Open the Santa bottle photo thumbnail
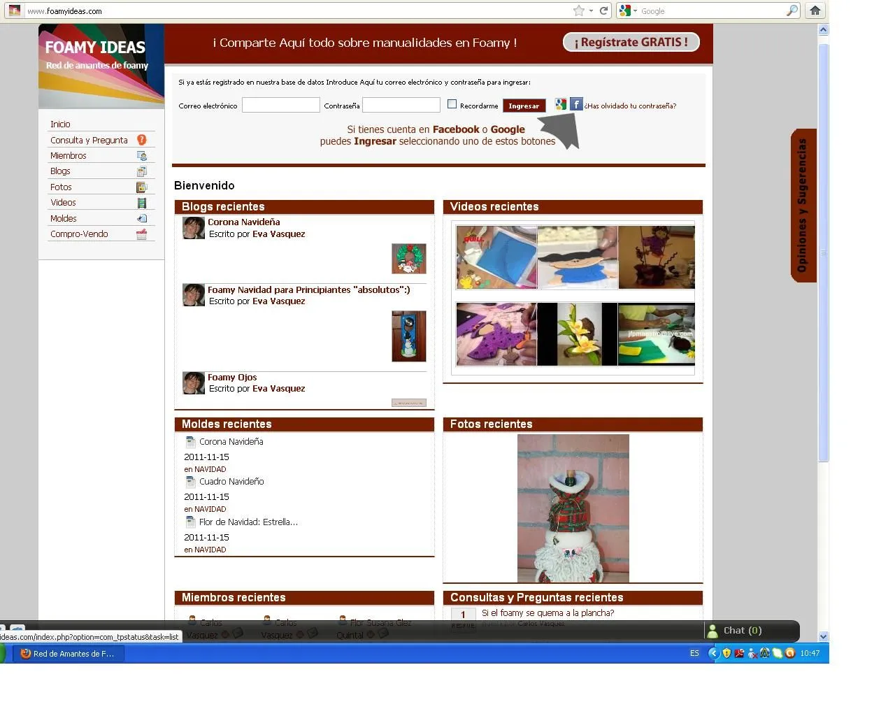 573,508
